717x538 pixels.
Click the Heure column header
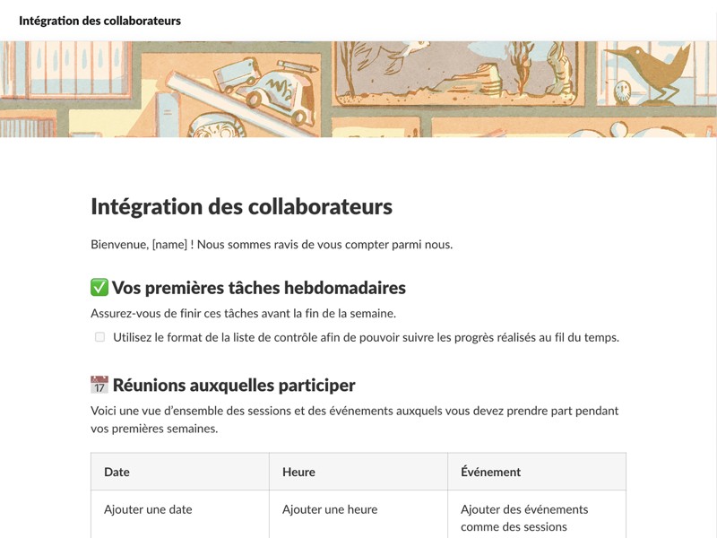pos(298,472)
